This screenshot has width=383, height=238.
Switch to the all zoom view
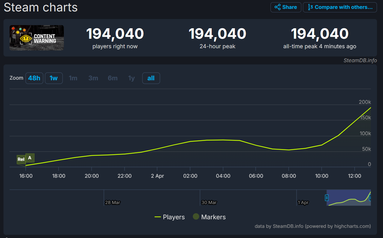coord(151,78)
